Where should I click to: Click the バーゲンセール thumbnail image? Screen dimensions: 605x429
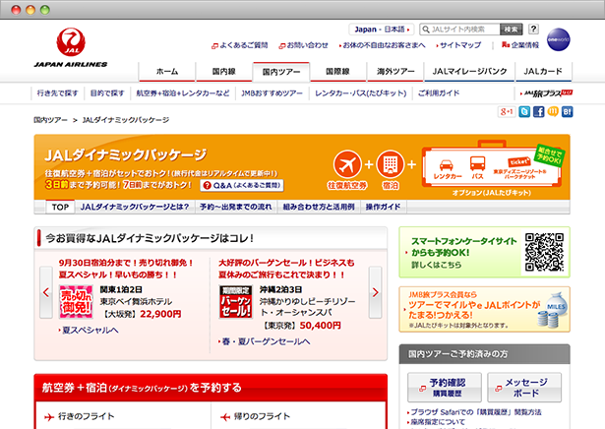pyautogui.click(x=236, y=302)
